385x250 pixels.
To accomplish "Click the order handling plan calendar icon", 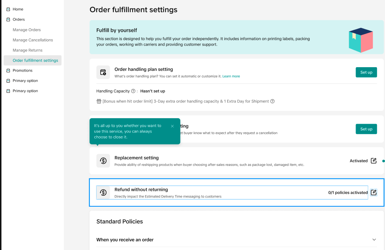I will coord(103,72).
